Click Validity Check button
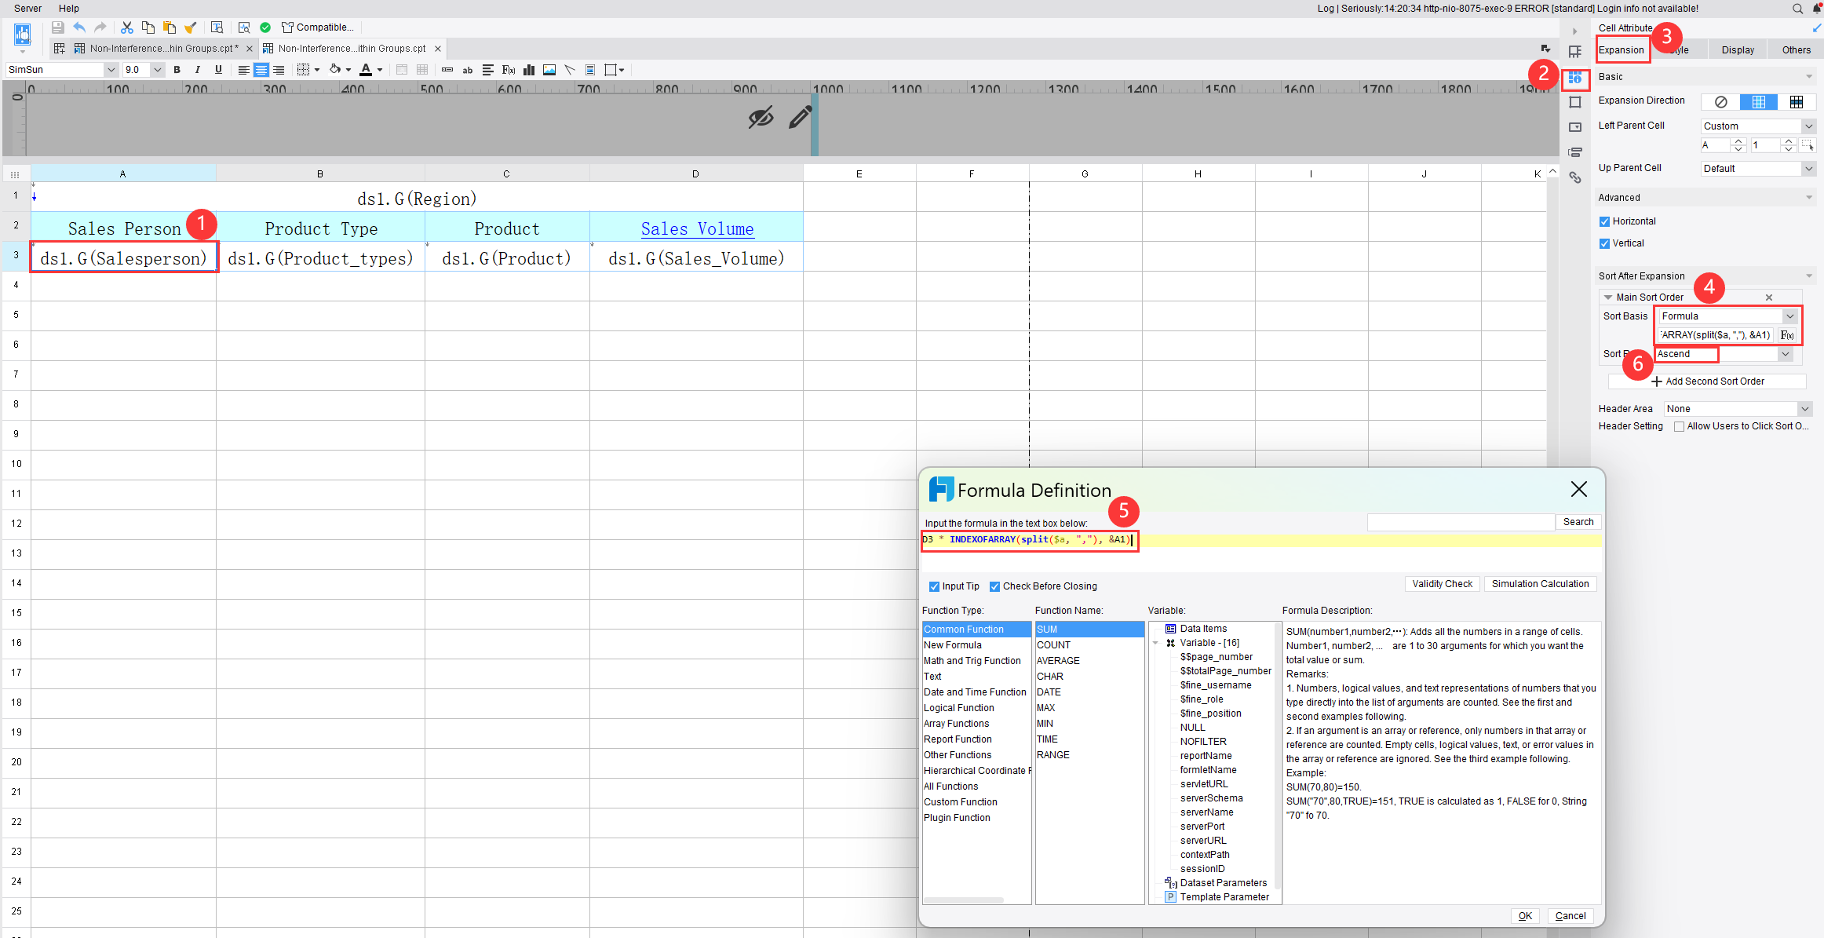The width and height of the screenshot is (1824, 938). pyautogui.click(x=1442, y=584)
